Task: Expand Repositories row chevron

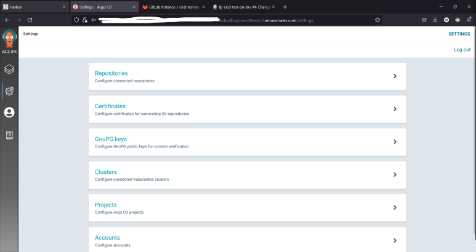Action: point(395,76)
